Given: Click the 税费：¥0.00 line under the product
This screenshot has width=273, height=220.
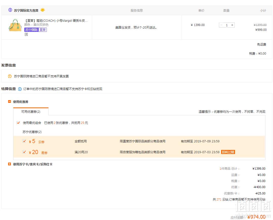Looking at the screenshot, I should click(x=258, y=53).
